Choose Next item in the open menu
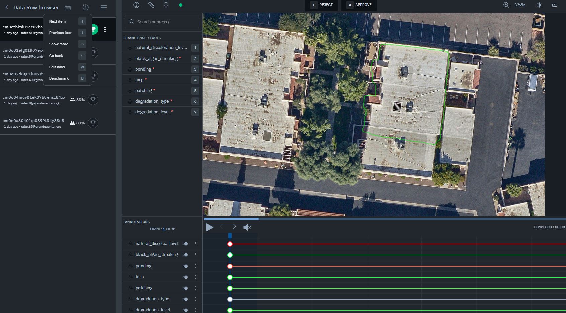 [x=57, y=21]
